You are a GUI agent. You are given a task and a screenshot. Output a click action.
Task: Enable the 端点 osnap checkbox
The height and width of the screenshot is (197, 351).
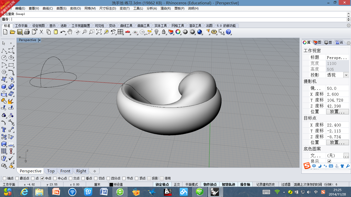click(4, 178)
